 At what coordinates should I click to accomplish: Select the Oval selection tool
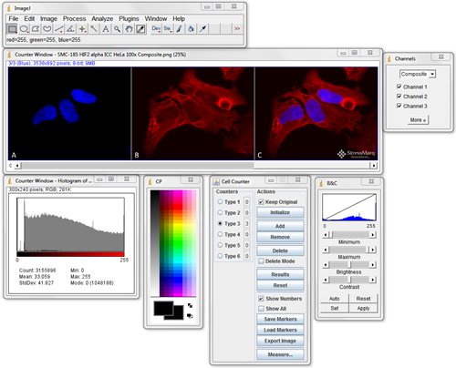point(24,29)
